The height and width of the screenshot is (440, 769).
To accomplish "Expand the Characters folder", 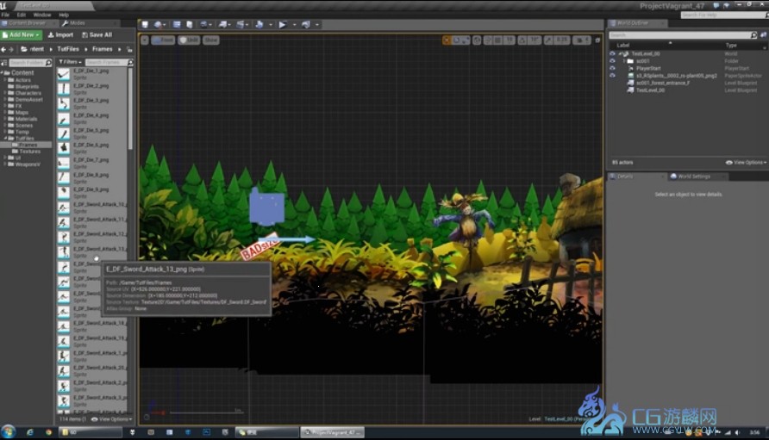I will coord(5,93).
